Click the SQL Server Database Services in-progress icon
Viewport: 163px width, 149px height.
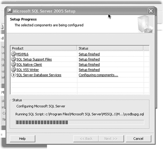coord(13,75)
